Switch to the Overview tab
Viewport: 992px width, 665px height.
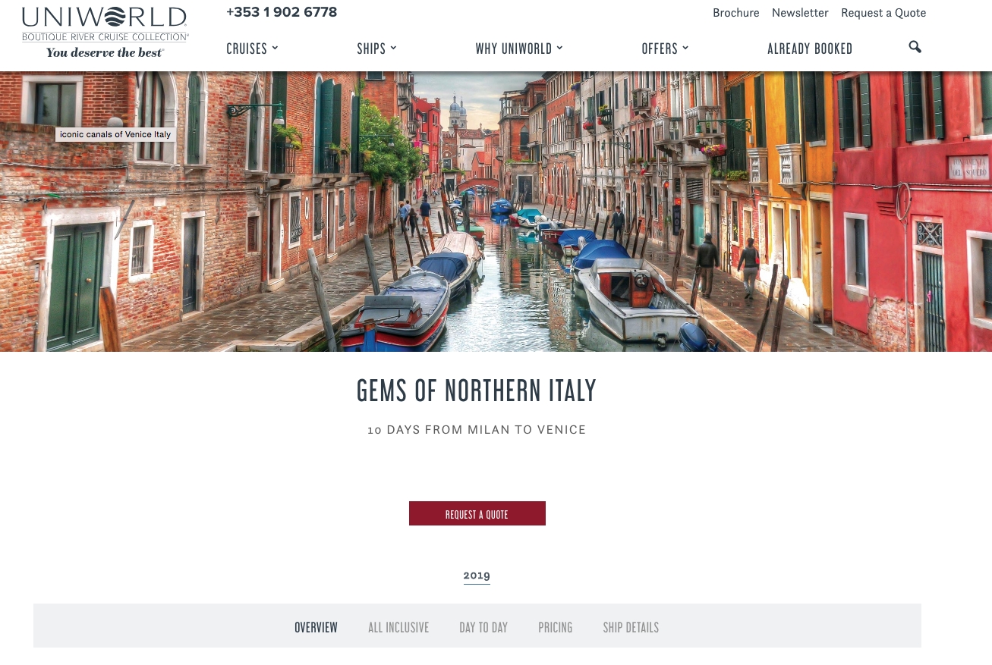(316, 627)
